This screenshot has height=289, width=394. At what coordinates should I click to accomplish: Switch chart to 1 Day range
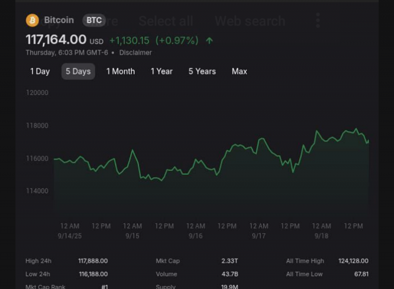[x=40, y=72]
